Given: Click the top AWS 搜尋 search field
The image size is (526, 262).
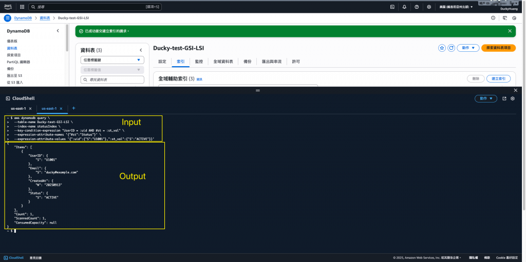Looking at the screenshot, I should 95,7.
